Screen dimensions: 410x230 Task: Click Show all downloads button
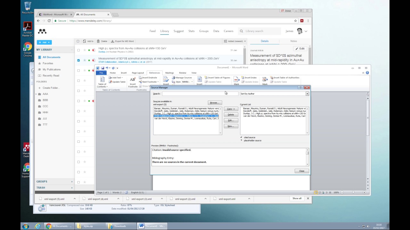click(x=297, y=198)
